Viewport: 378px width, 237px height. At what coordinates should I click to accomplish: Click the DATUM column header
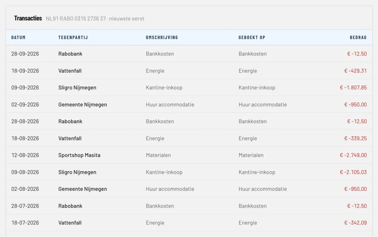click(18, 37)
